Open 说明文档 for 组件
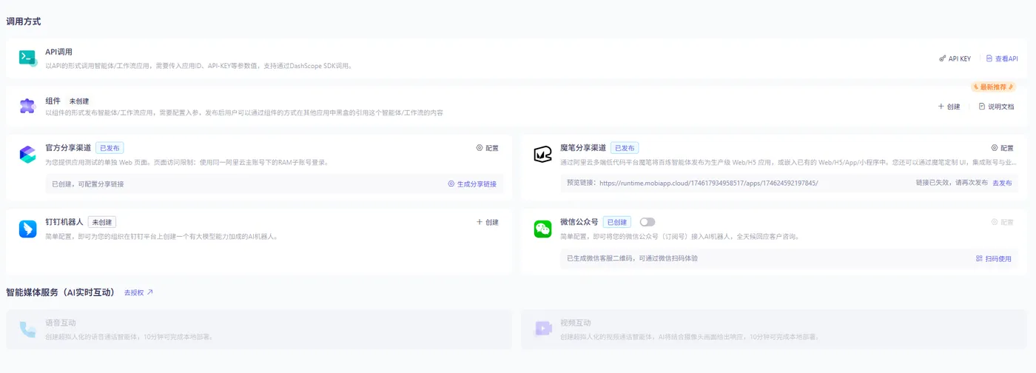 tap(997, 107)
